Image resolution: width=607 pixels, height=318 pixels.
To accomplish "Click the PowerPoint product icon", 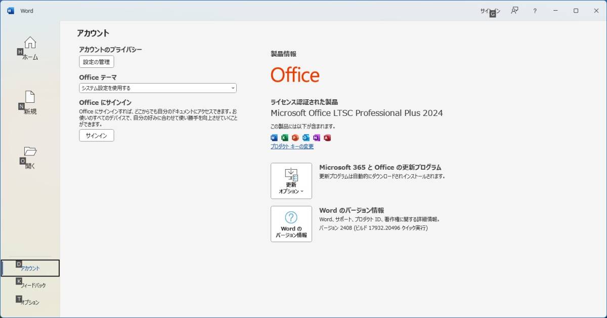I will [295, 138].
